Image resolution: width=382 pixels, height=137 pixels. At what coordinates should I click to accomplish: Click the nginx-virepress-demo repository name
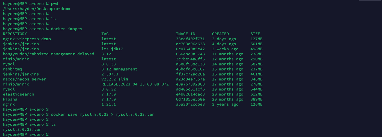click(x=27, y=39)
